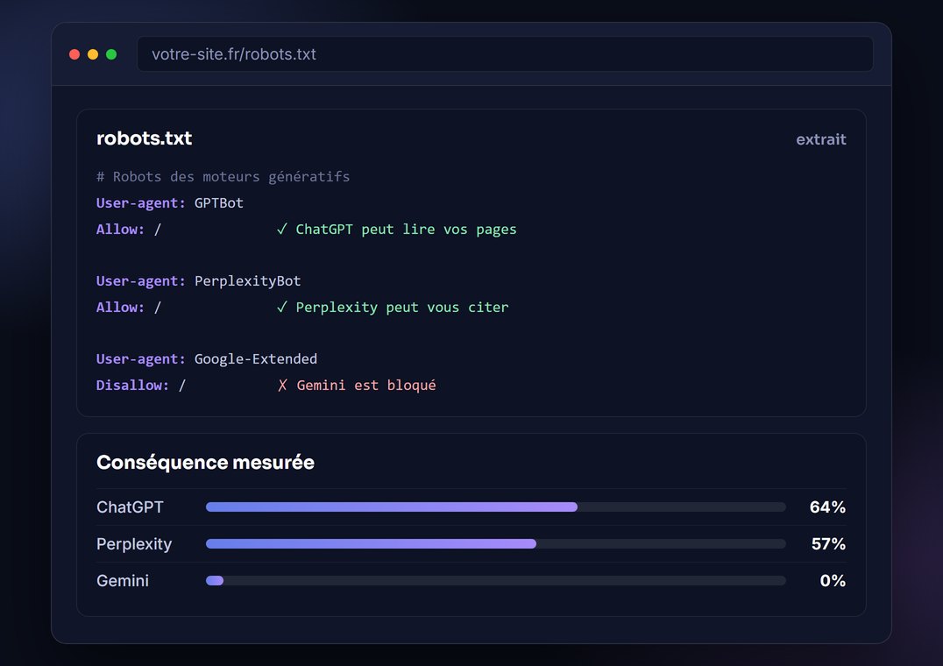943x666 pixels.
Task: Click the 'Conséquence mesurée' heading
Action: tap(205, 462)
